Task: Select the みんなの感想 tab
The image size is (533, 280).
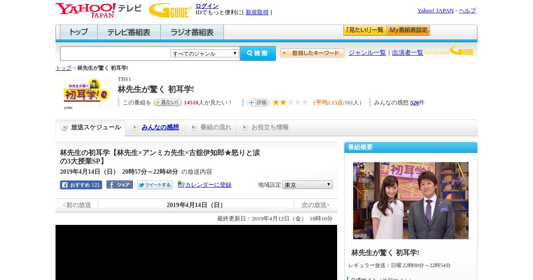Action: [155, 128]
